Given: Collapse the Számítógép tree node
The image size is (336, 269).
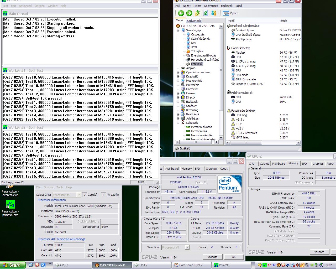Looking at the screenshot, I should tap(178, 30).
